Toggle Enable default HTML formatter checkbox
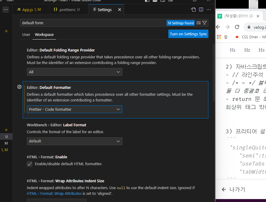The height and width of the screenshot is (202, 266). [x=30, y=164]
